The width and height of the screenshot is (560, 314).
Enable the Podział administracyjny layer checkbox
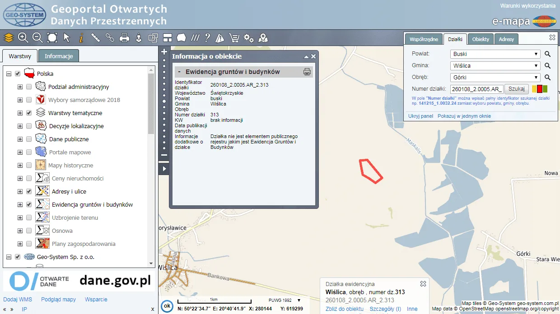coord(29,87)
